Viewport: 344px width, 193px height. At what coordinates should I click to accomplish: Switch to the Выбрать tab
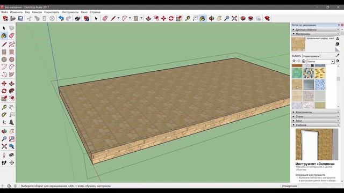[x=297, y=56]
